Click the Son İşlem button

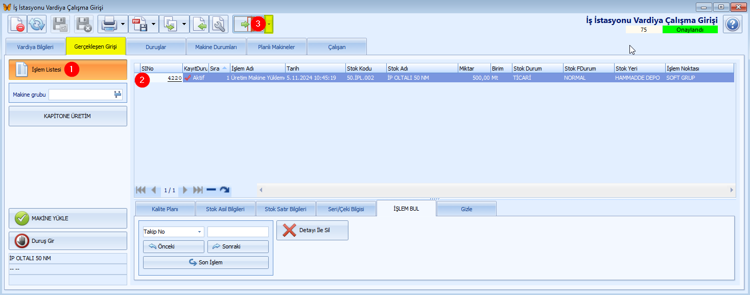[x=206, y=262]
